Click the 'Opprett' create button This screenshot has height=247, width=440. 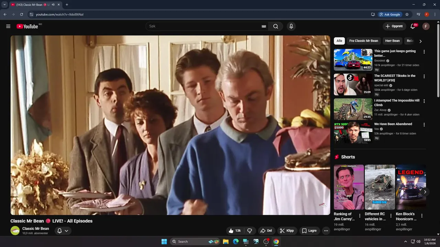(394, 26)
